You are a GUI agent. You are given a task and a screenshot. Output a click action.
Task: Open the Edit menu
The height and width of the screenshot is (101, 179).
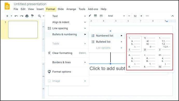pyautogui.click(x=23, y=9)
